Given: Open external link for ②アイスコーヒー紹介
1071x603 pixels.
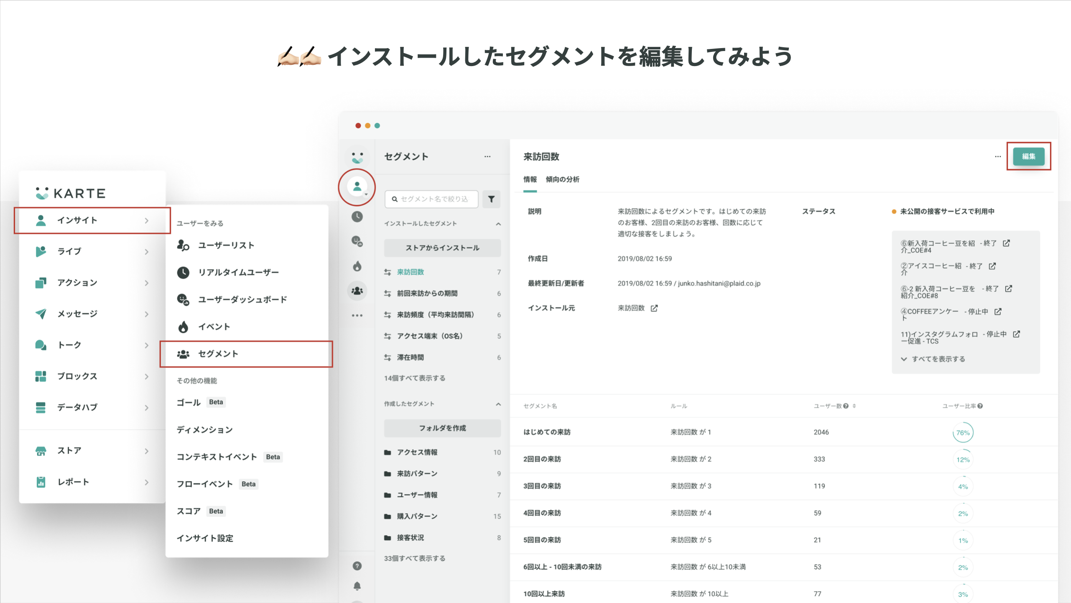Looking at the screenshot, I should point(992,266).
